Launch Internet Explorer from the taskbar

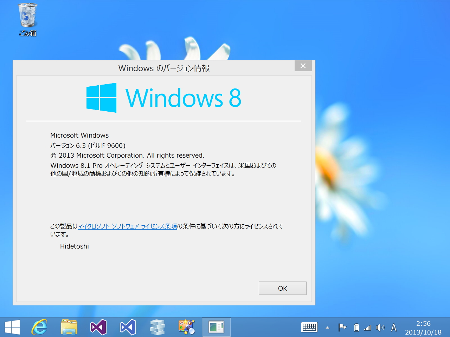point(39,327)
